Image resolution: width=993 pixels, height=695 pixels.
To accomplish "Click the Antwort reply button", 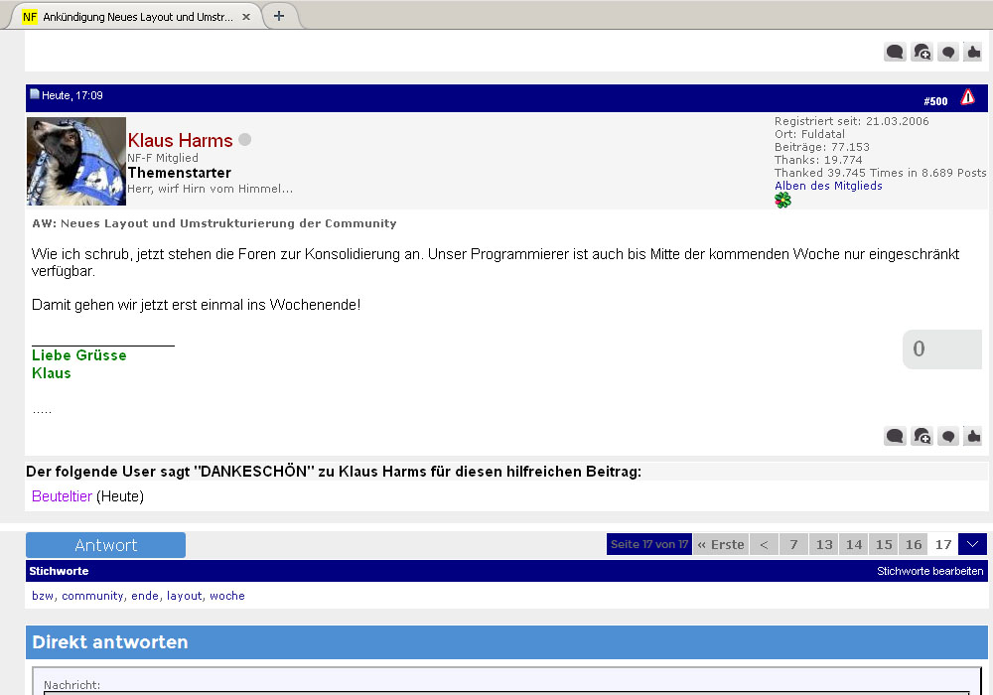I will coord(106,545).
